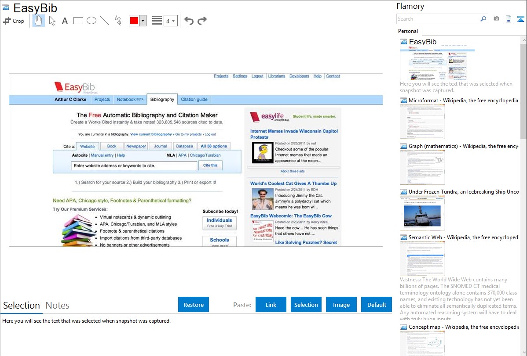
Task: Click the icon next to Under Frozen Tundra snapshot
Action: click(404, 192)
